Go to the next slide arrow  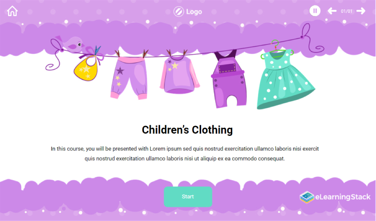click(361, 11)
